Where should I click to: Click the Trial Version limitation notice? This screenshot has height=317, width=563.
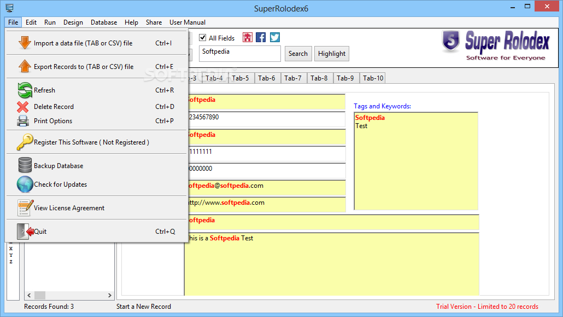pos(487,307)
